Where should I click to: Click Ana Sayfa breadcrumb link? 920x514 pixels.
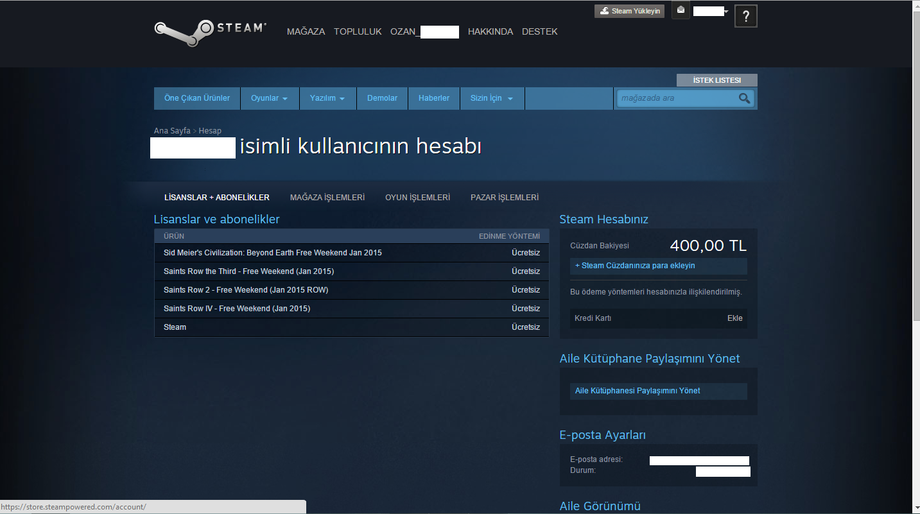[172, 131]
